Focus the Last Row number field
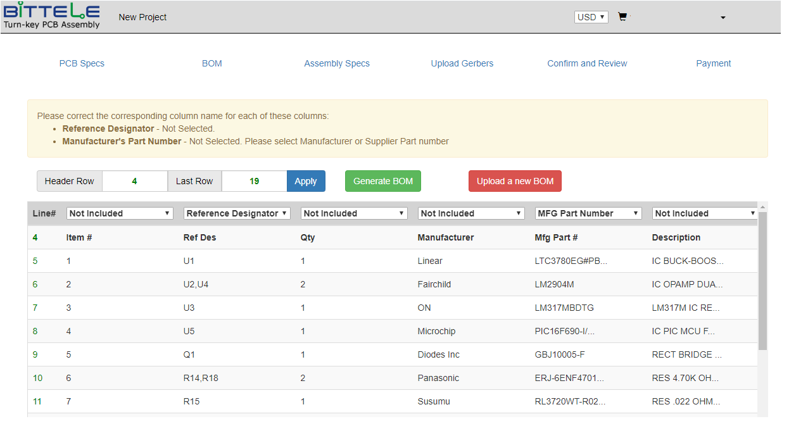The height and width of the screenshot is (438, 789). (255, 181)
